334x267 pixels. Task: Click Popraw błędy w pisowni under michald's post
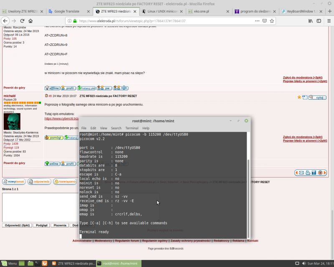click(305, 141)
